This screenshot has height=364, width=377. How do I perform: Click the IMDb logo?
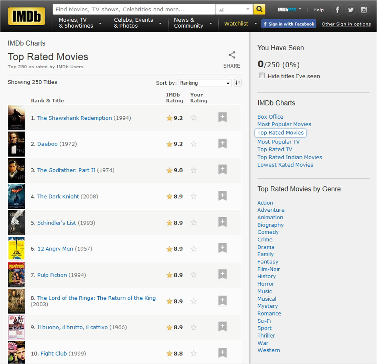pyautogui.click(x=26, y=16)
